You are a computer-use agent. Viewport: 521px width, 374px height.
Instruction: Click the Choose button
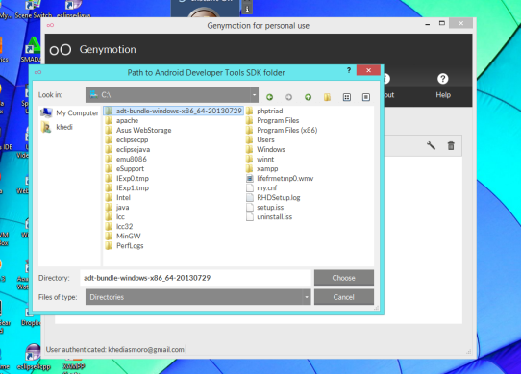click(344, 278)
